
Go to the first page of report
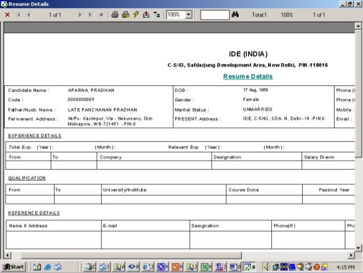coord(18,15)
